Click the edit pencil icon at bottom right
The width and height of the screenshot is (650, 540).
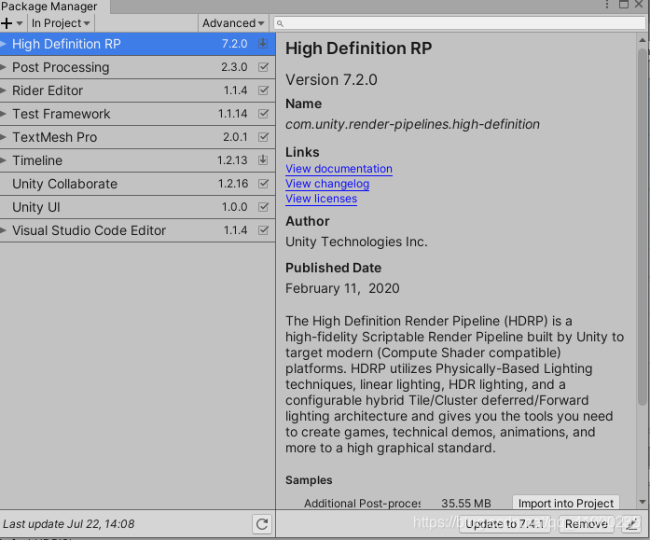(631, 525)
